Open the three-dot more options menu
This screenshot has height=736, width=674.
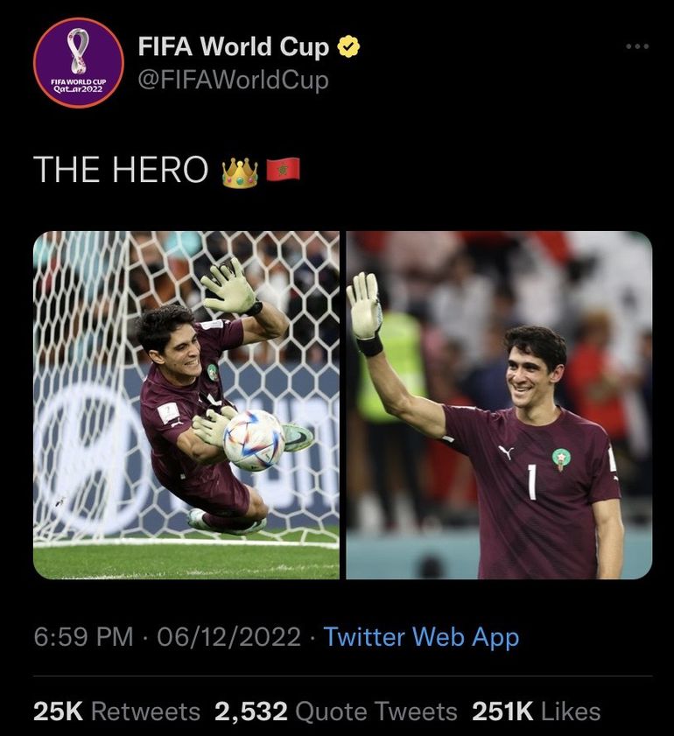point(638,46)
